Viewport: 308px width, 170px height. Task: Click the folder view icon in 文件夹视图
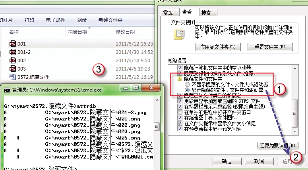point(179,34)
